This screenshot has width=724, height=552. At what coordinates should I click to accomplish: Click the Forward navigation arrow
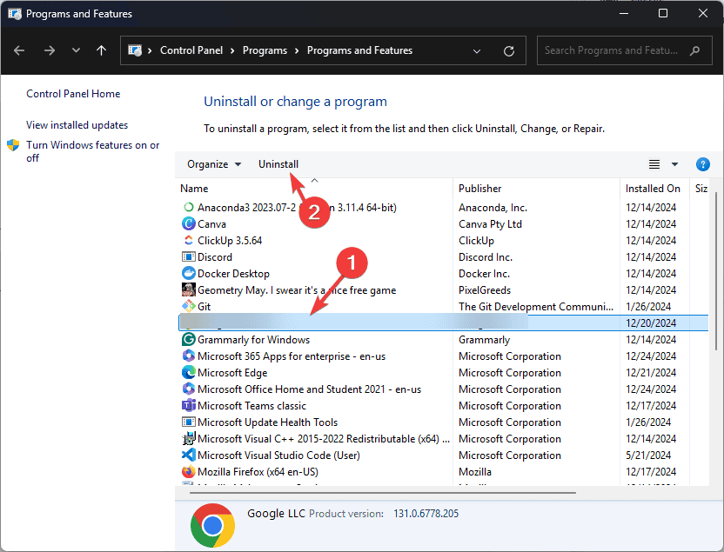pyautogui.click(x=49, y=50)
